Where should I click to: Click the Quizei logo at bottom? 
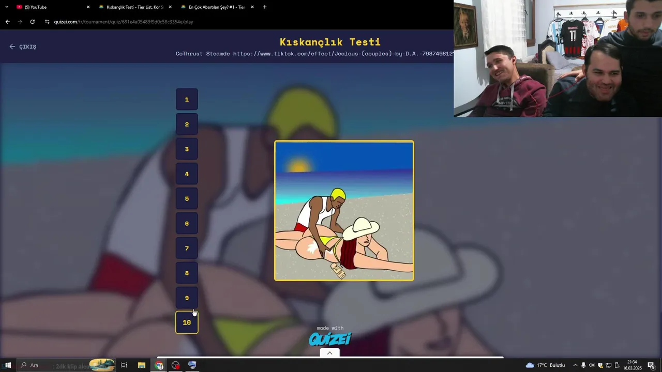(330, 339)
